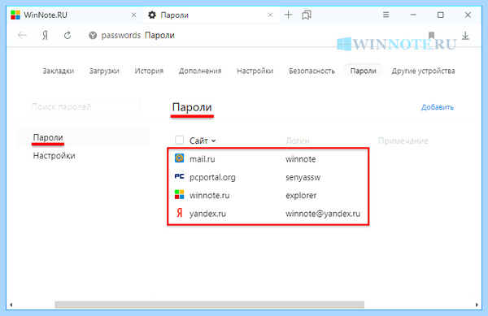Click the Добавить link
This screenshot has height=316, width=488.
click(x=438, y=107)
